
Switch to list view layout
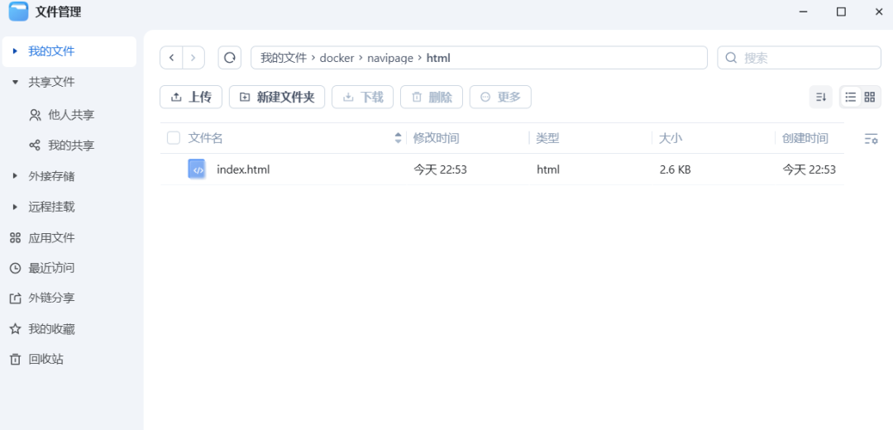(850, 97)
